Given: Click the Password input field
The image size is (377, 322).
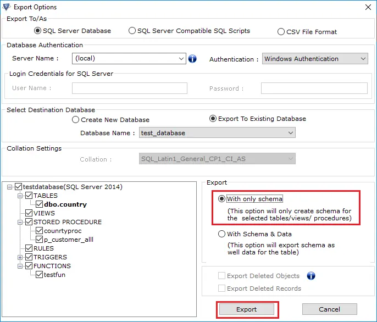Looking at the screenshot, I should coord(314,88).
